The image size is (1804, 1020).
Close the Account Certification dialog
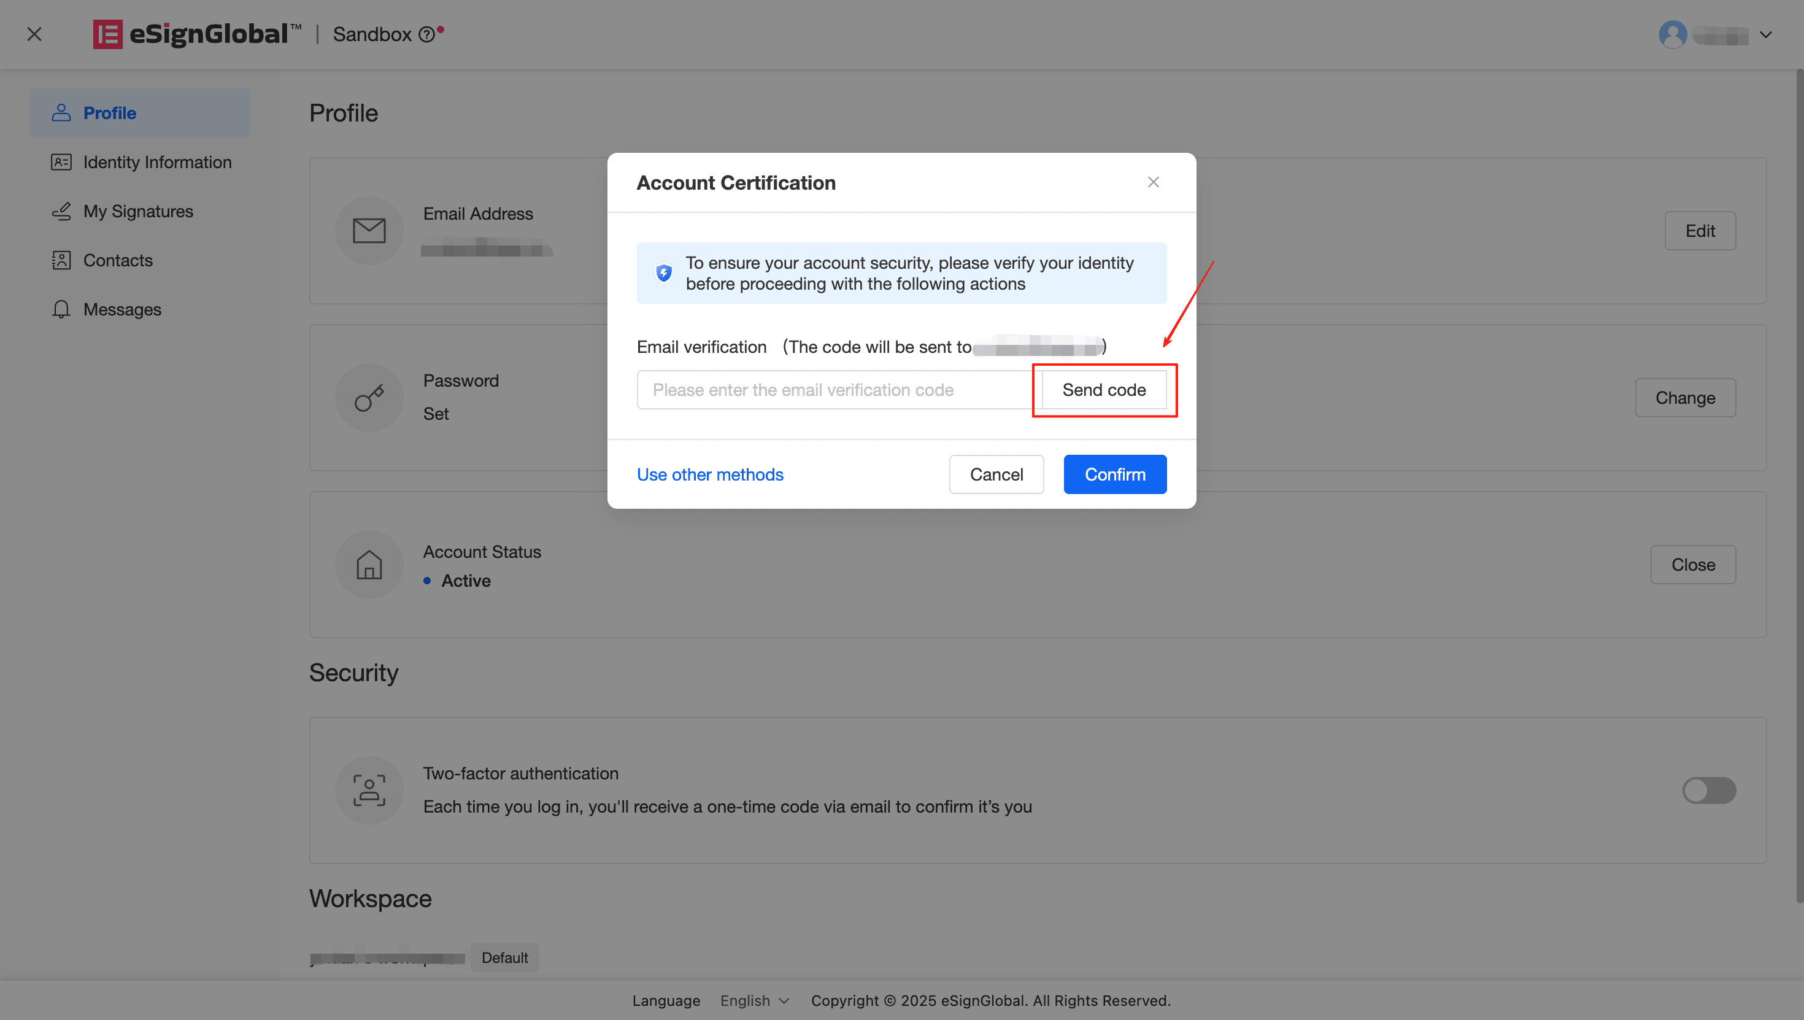click(1153, 182)
